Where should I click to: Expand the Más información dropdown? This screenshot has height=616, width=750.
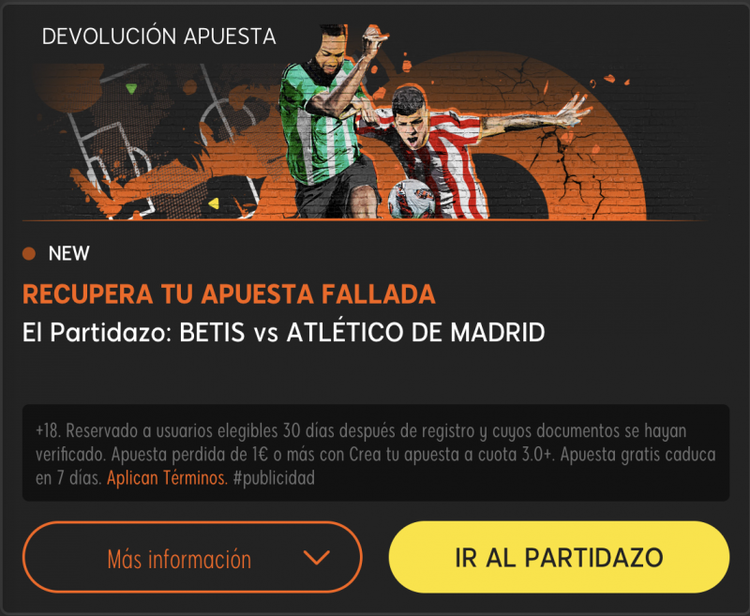click(x=192, y=557)
